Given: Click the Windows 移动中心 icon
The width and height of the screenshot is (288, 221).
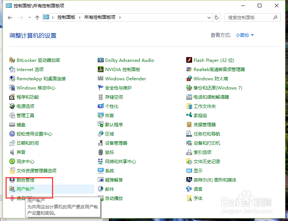Looking at the screenshot, I should click(12, 88).
